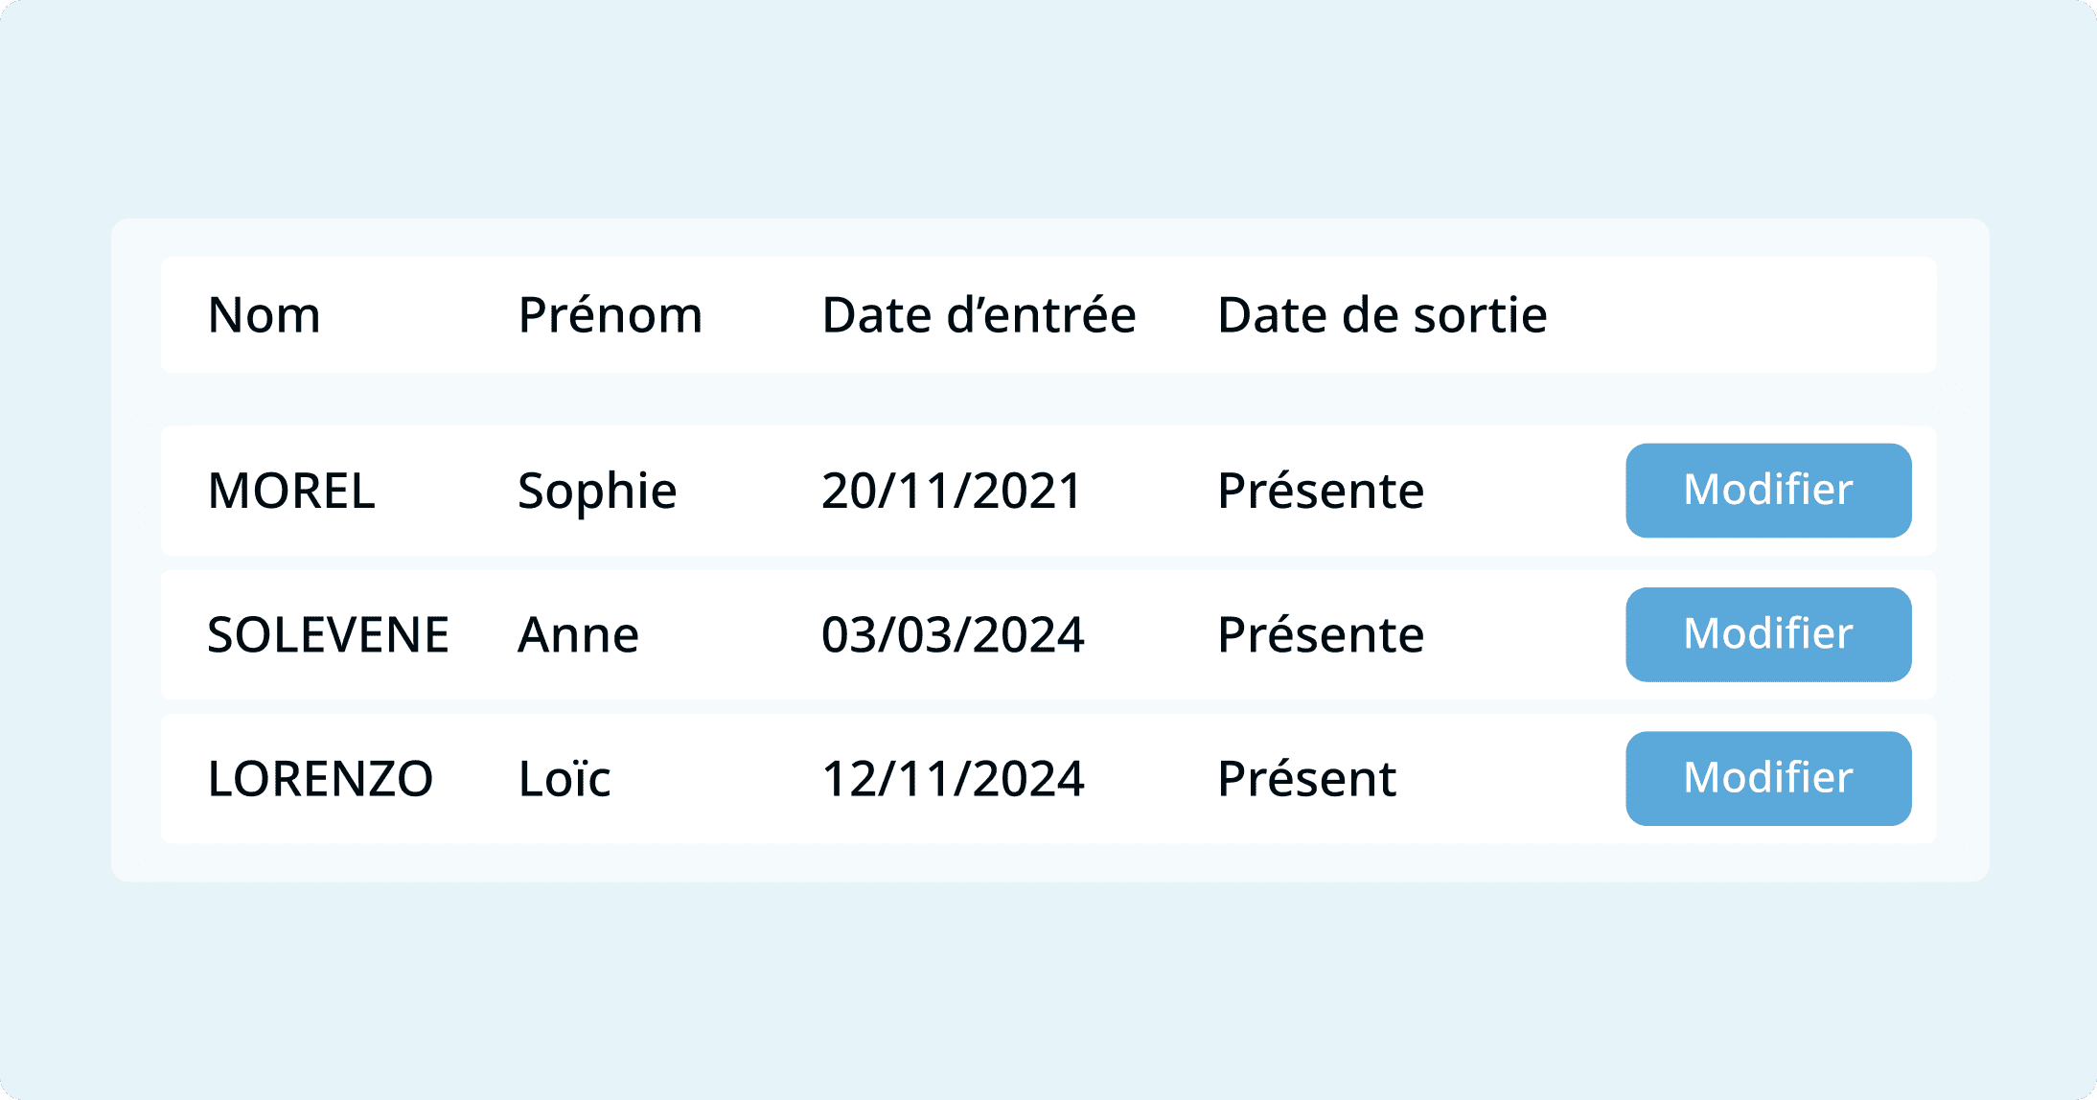Click Modifier button for Sophie MOREL
The height and width of the screenshot is (1100, 2097).
1768,491
